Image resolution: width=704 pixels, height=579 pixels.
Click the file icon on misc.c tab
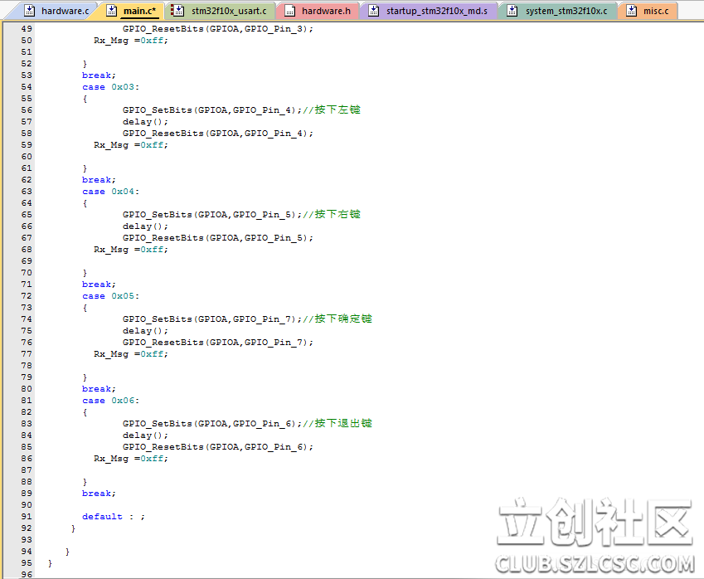point(632,11)
